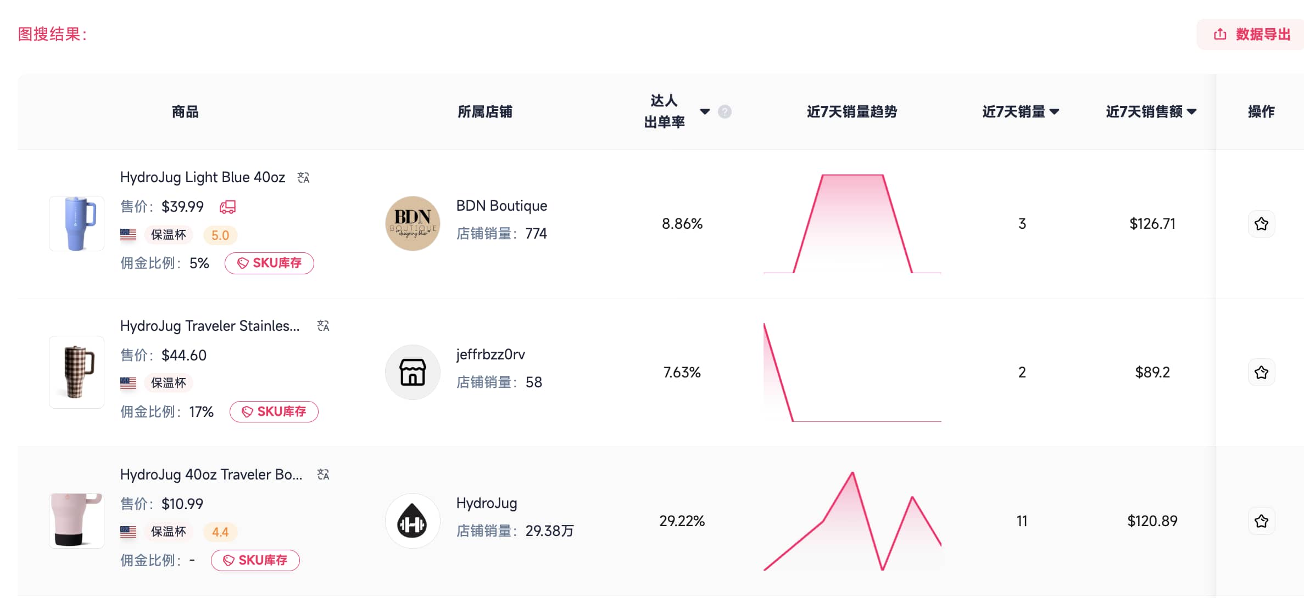Favorite the HydroJug Light Blue 40oz product
Viewport: 1304px width, 598px height.
pyautogui.click(x=1262, y=224)
